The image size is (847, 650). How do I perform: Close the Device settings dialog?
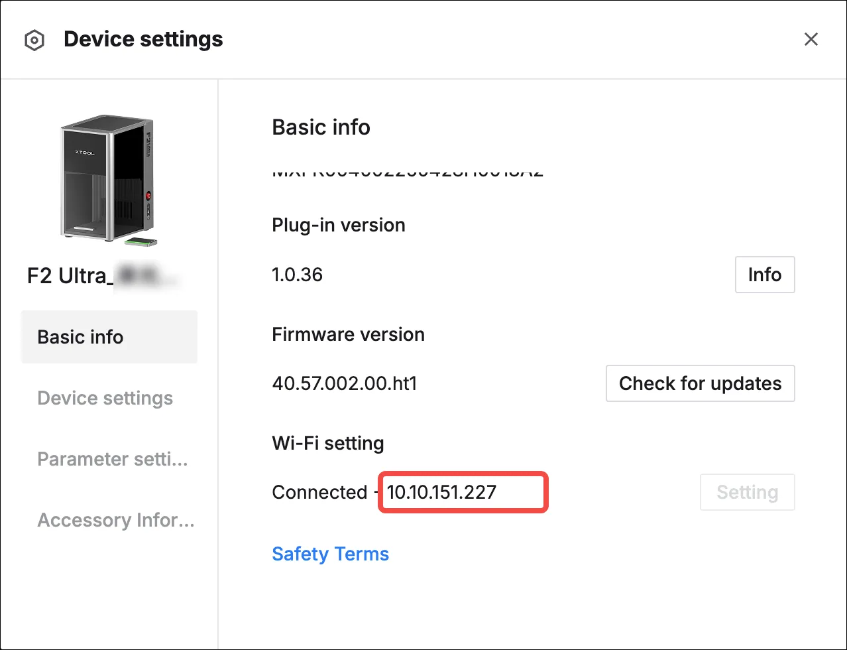point(811,40)
